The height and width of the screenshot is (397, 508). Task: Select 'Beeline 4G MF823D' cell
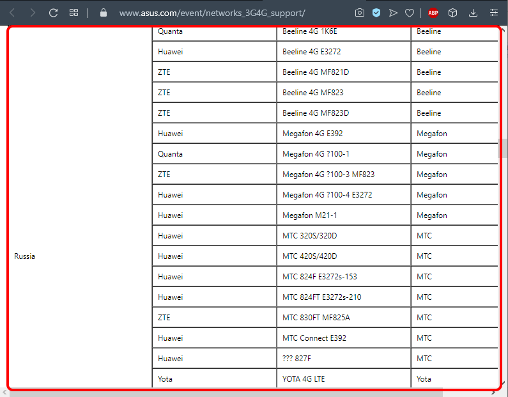344,113
